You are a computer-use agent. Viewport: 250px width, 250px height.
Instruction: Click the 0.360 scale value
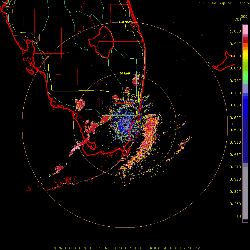pos(235,179)
